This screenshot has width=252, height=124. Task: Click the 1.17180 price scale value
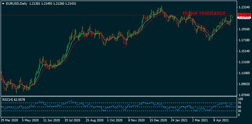click(x=244, y=40)
